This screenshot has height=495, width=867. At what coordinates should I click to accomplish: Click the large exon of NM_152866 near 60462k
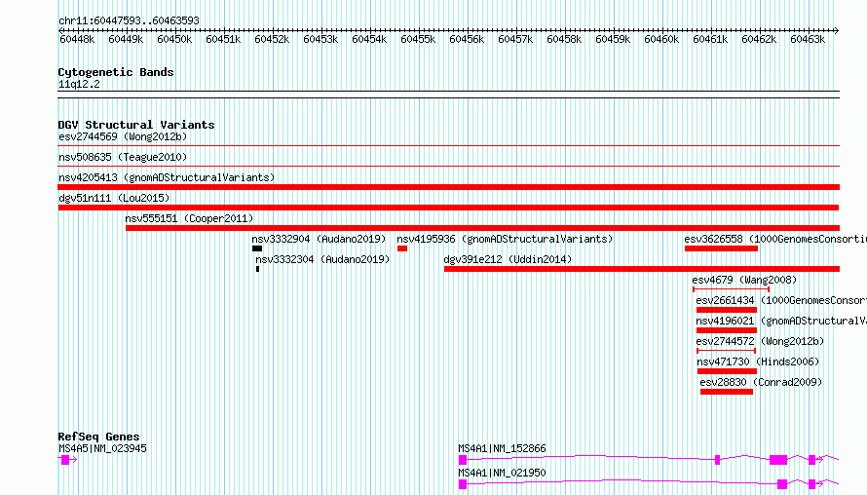[778, 460]
